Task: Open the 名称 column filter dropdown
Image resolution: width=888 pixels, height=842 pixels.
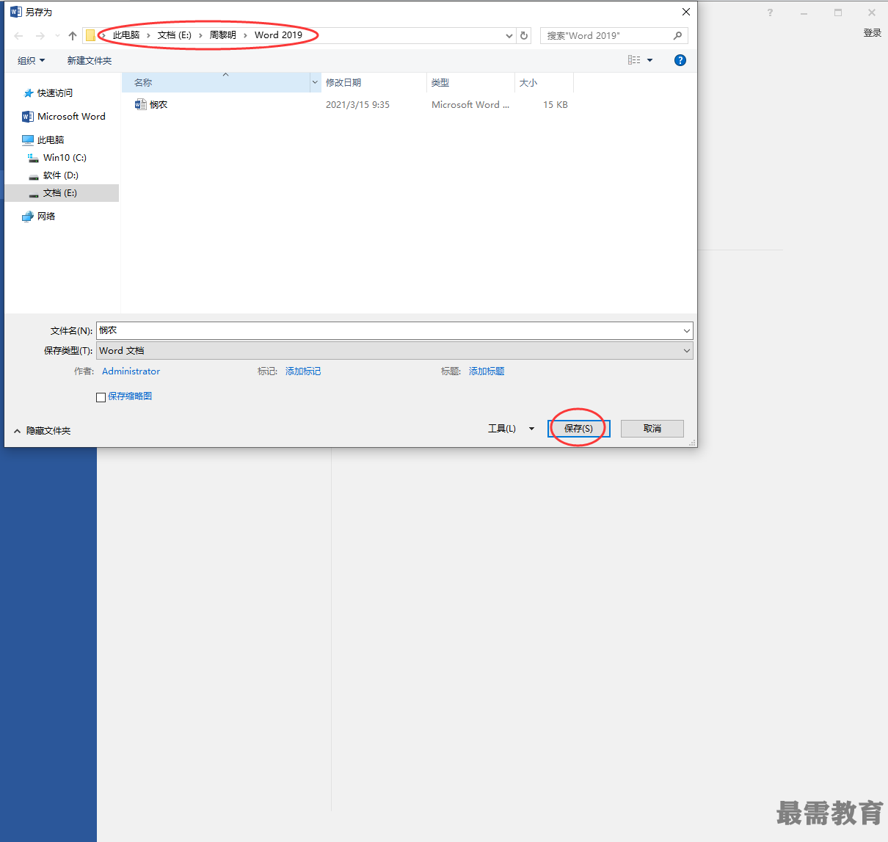Action: [x=316, y=83]
